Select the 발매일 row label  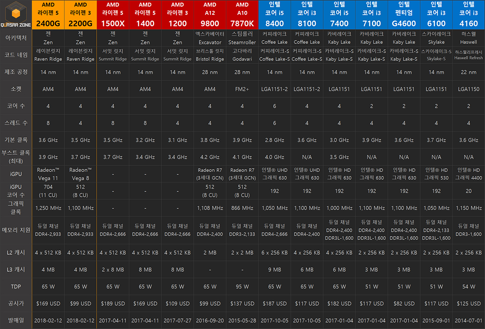point(16,321)
